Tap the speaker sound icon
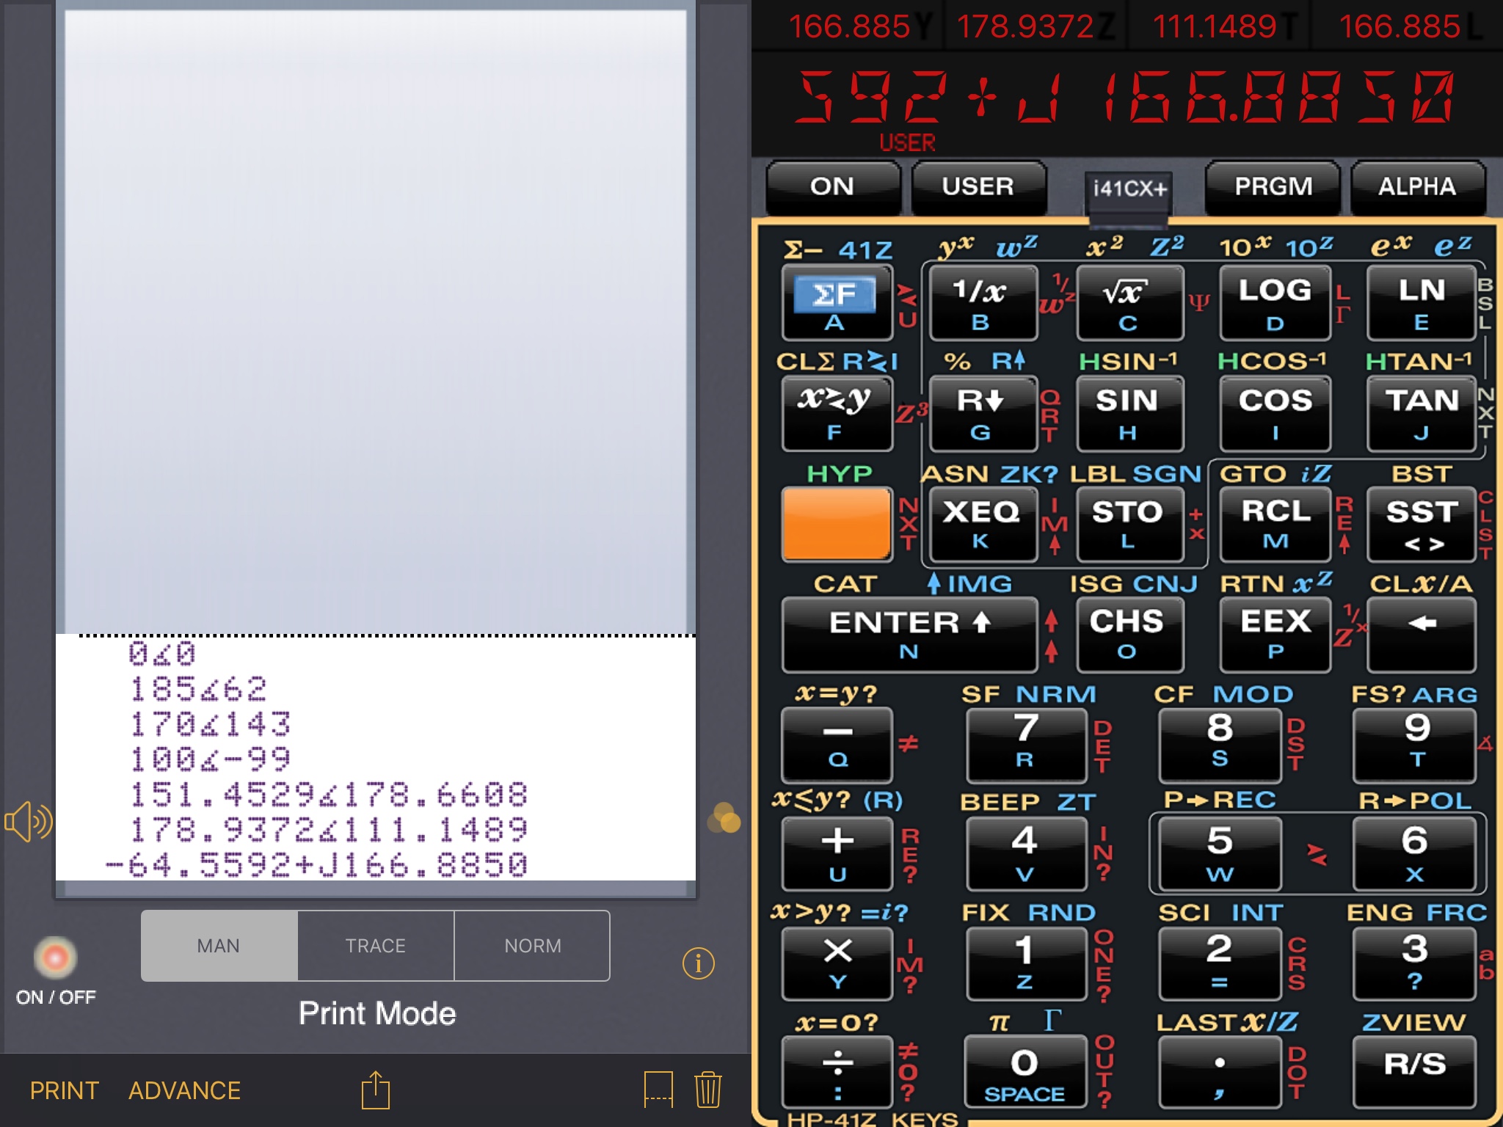This screenshot has height=1127, width=1503. click(x=29, y=821)
